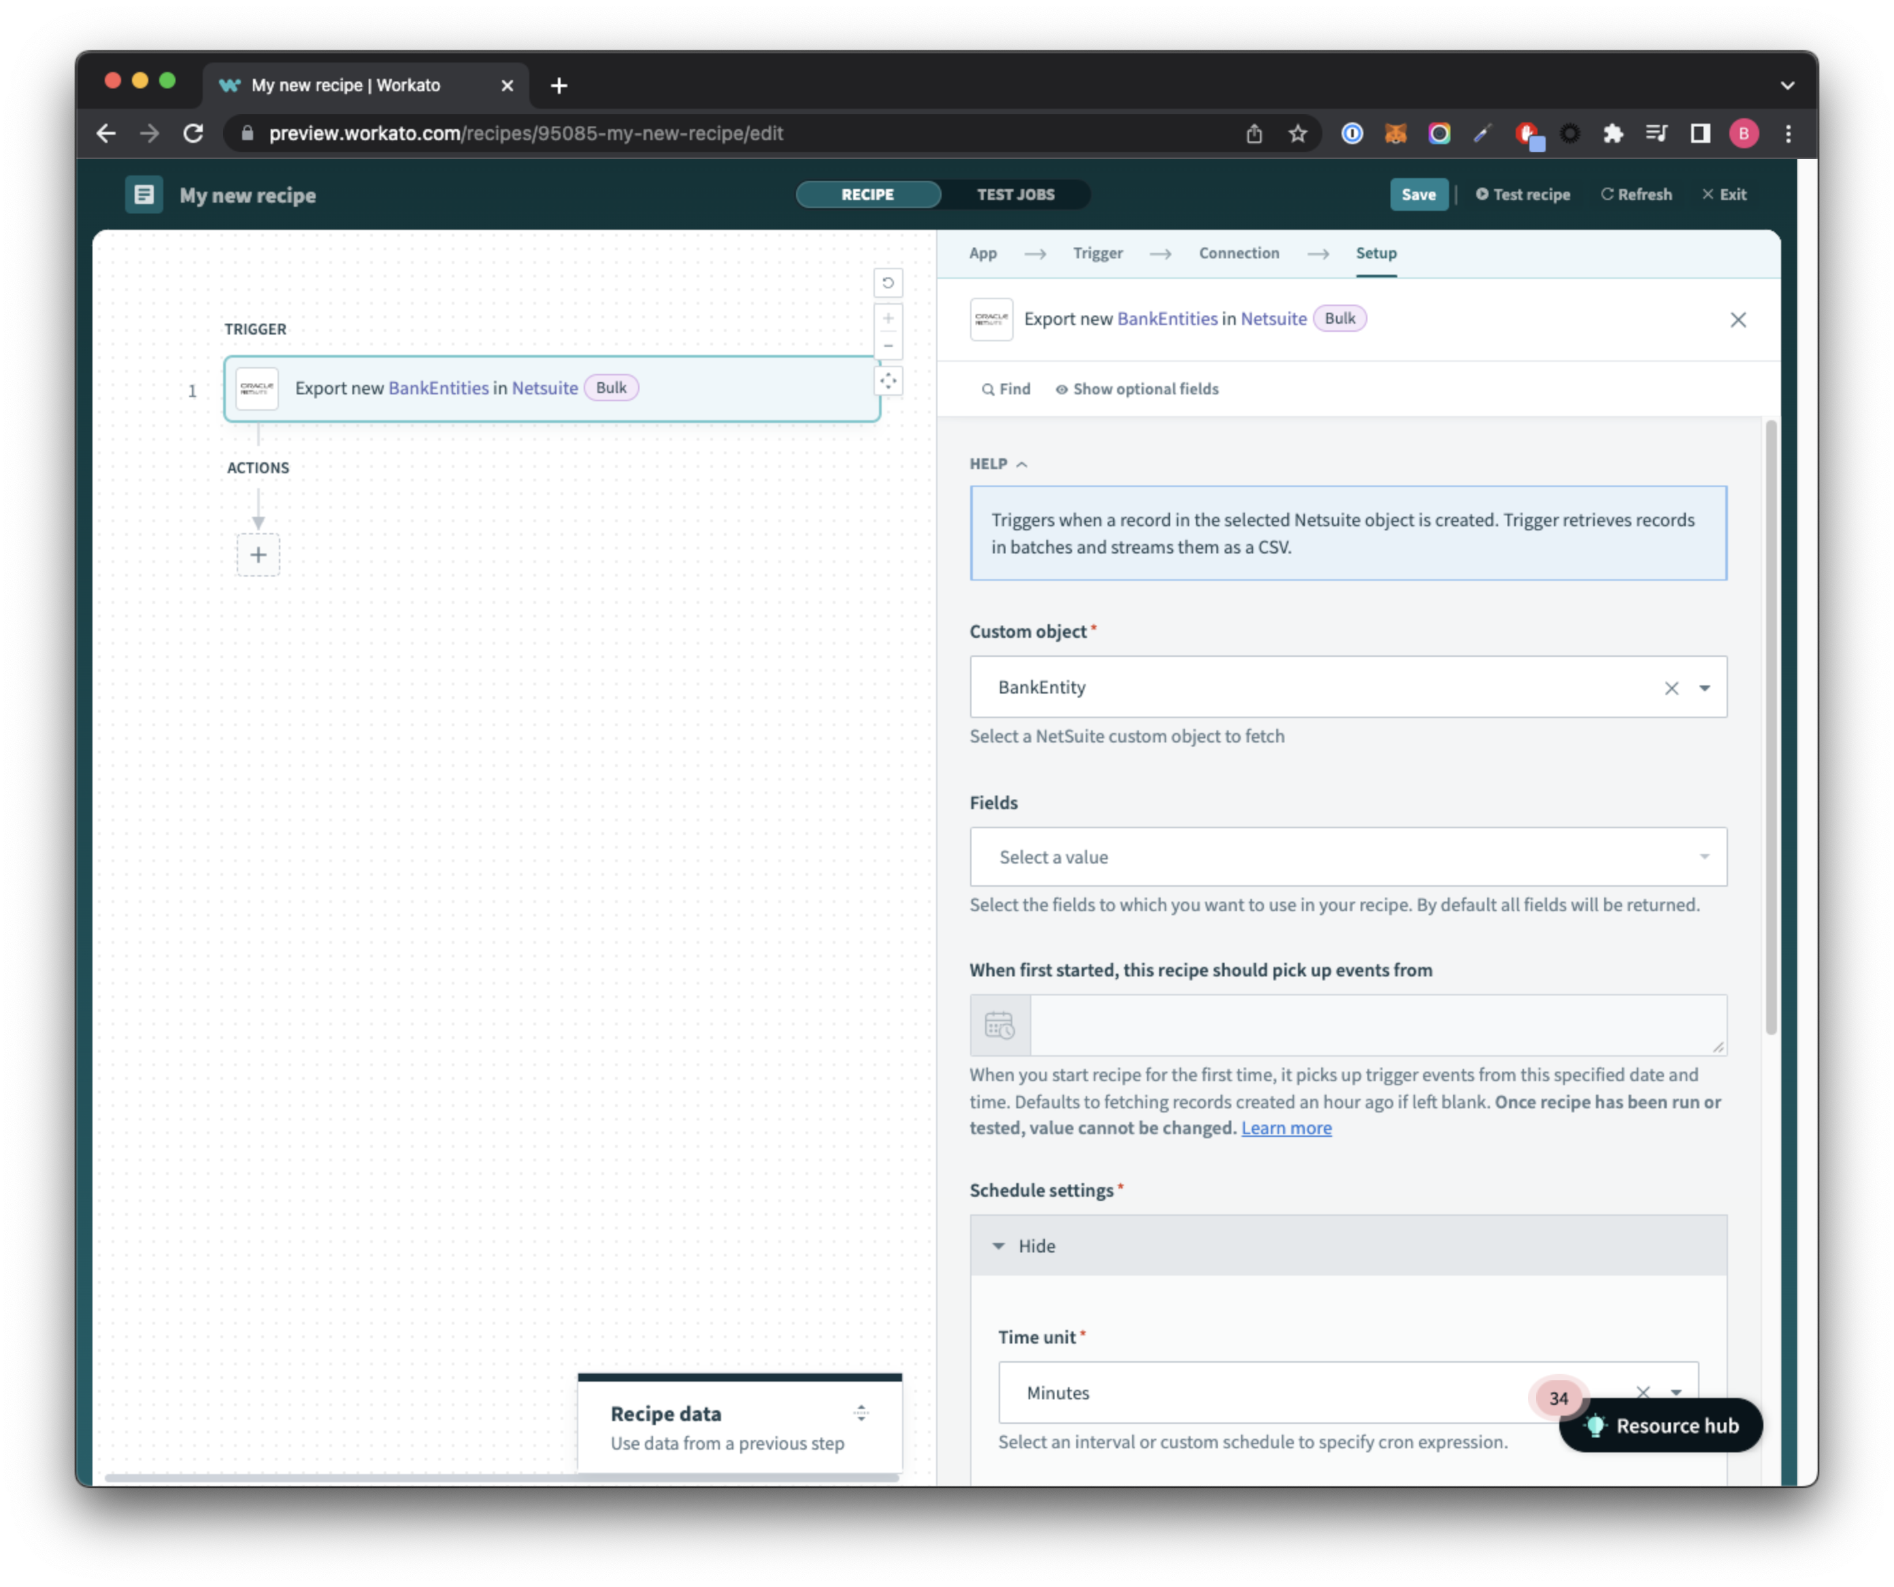Screen dimensions: 1894x1587
Task: Switch to the TEST JOBS tab
Action: coord(1015,194)
